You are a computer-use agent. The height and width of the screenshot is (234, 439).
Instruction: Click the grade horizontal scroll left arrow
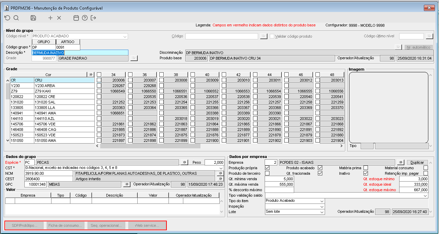pyautogui.click(x=98, y=146)
